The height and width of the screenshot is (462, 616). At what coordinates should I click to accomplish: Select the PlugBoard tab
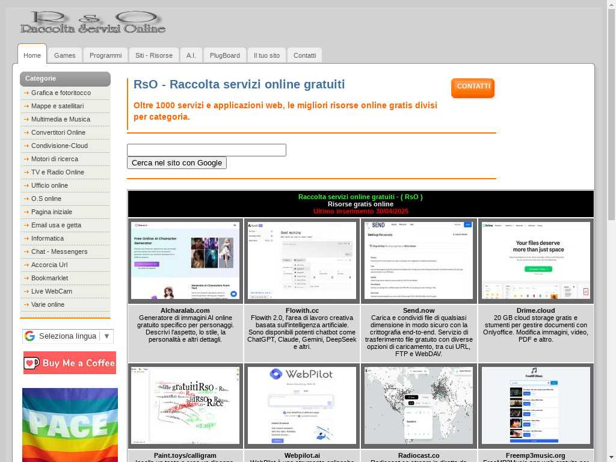coord(225,55)
